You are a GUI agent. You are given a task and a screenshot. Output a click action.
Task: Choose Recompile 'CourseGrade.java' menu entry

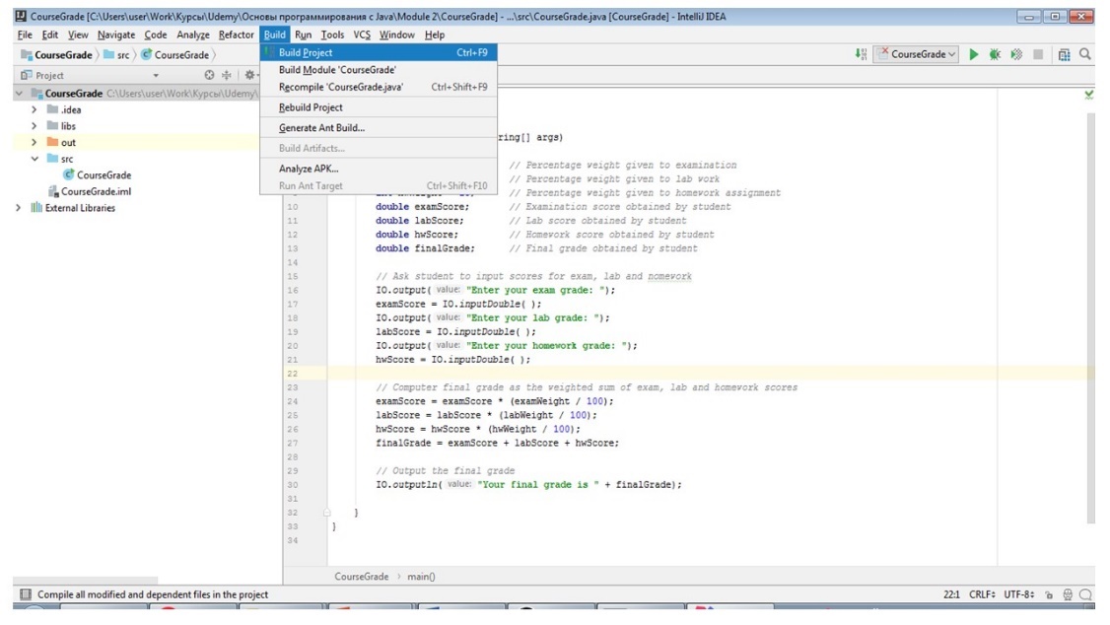(x=340, y=87)
